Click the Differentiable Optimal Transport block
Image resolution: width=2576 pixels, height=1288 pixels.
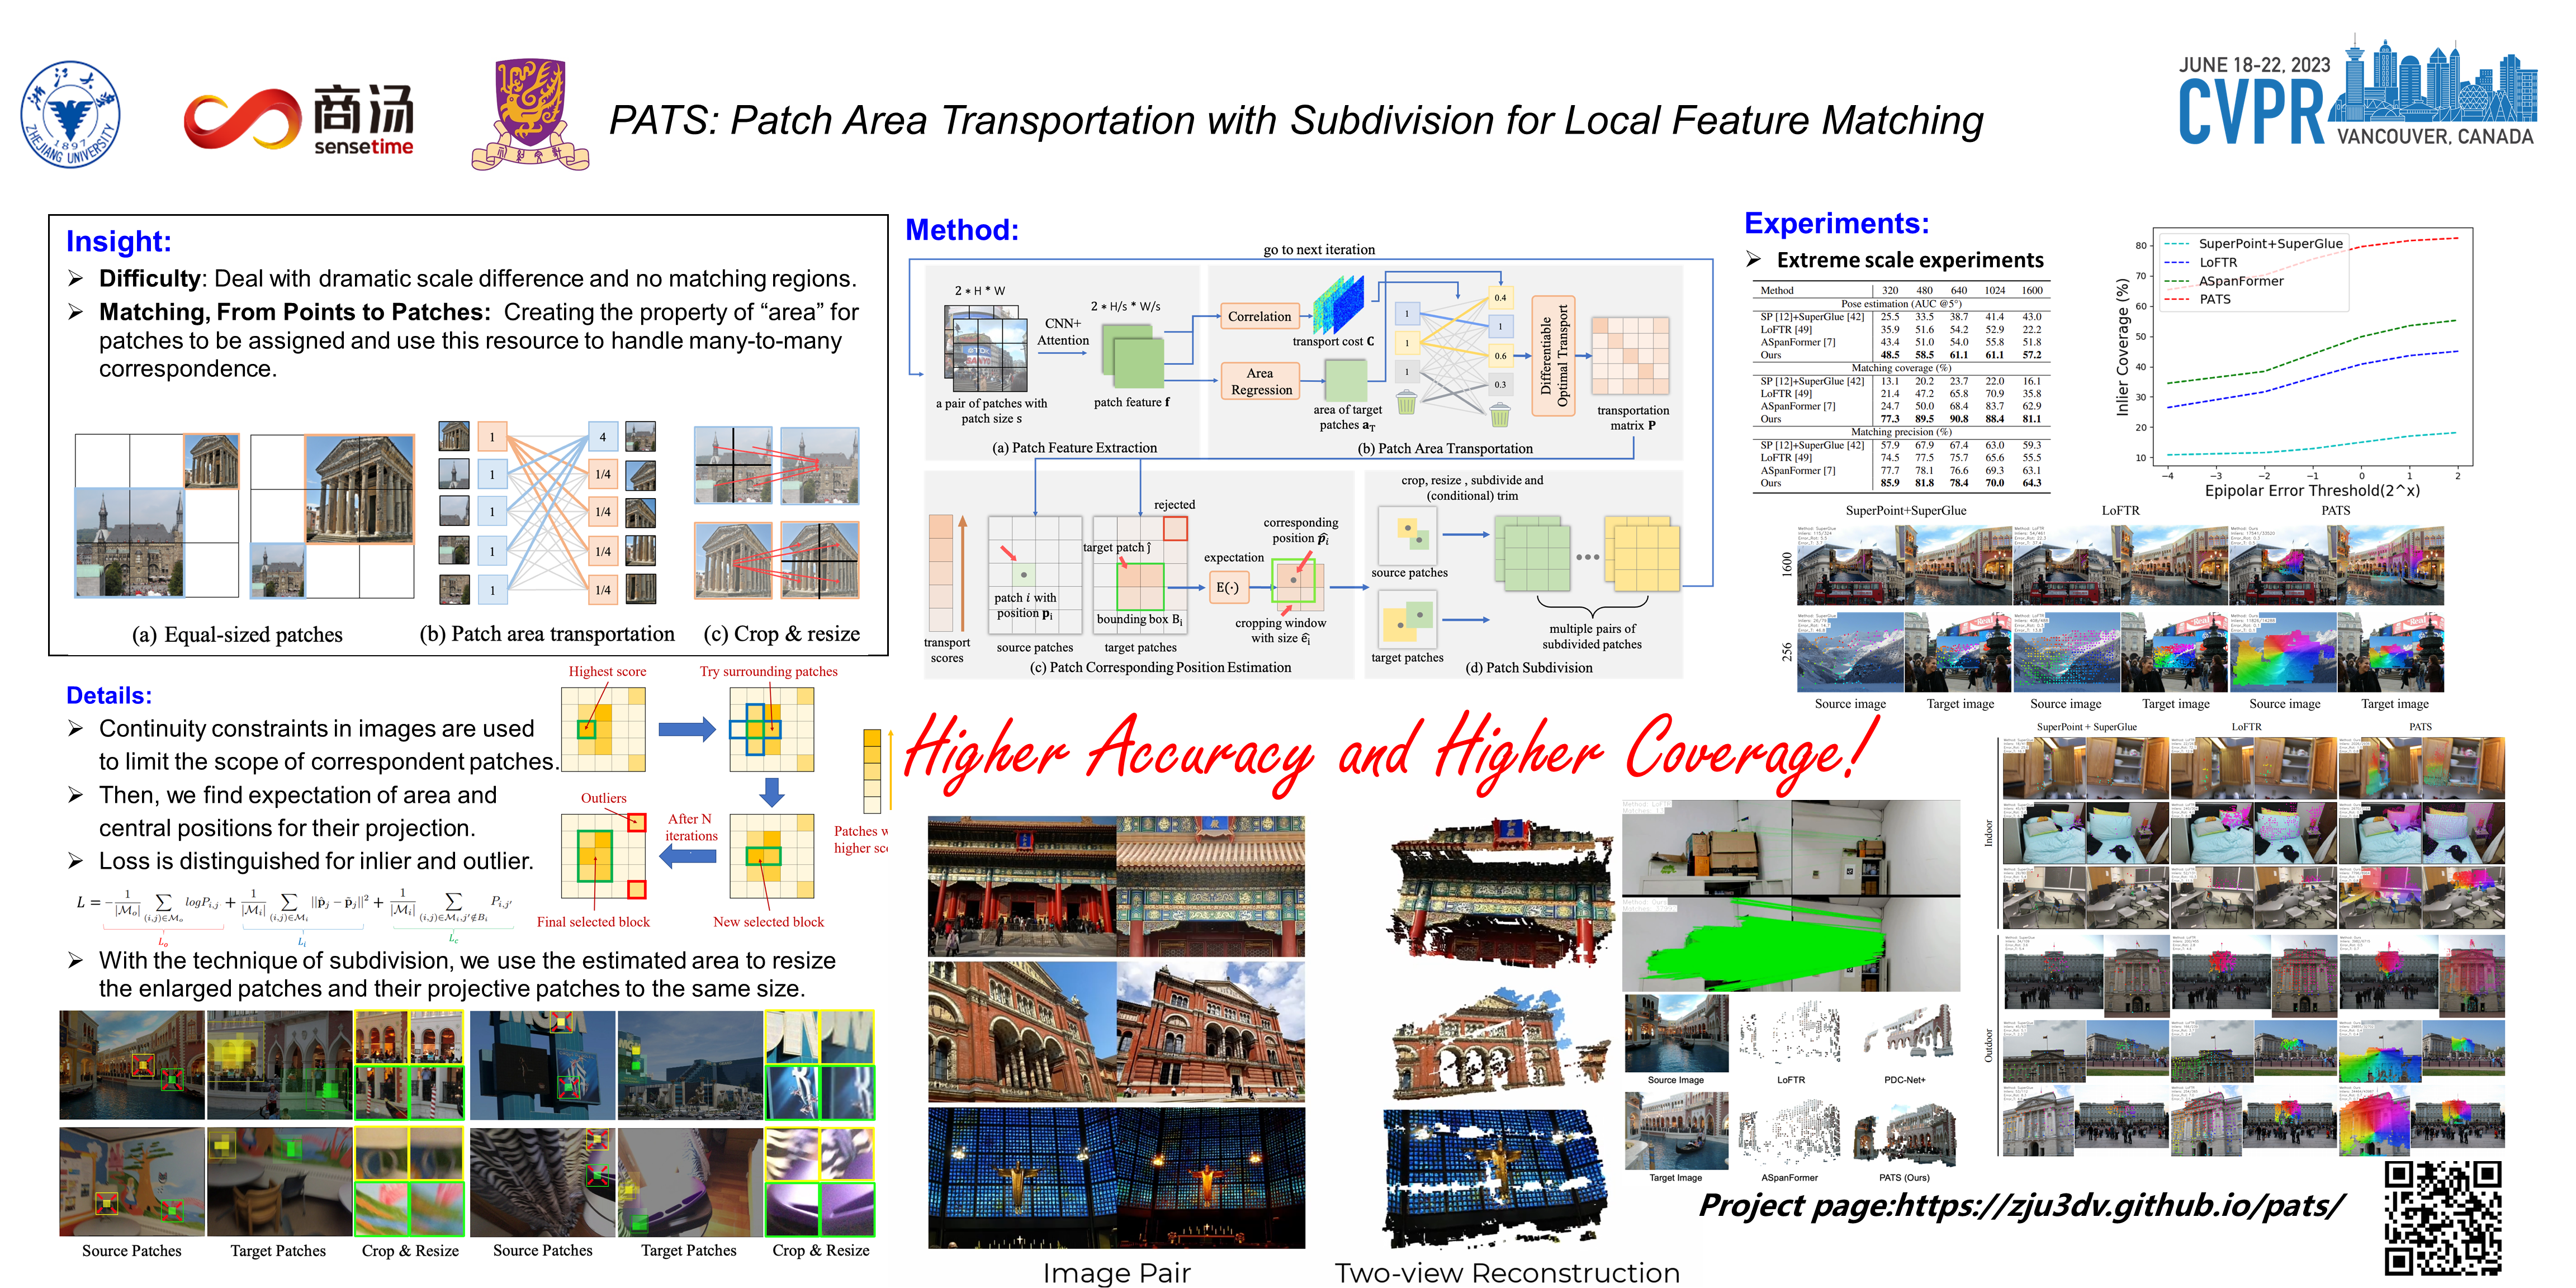(x=1554, y=355)
